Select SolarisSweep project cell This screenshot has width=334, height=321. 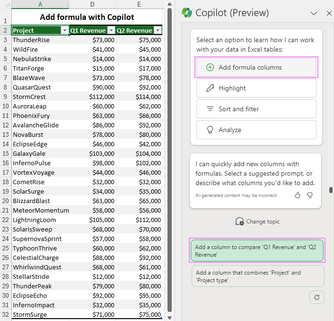(x=40, y=229)
